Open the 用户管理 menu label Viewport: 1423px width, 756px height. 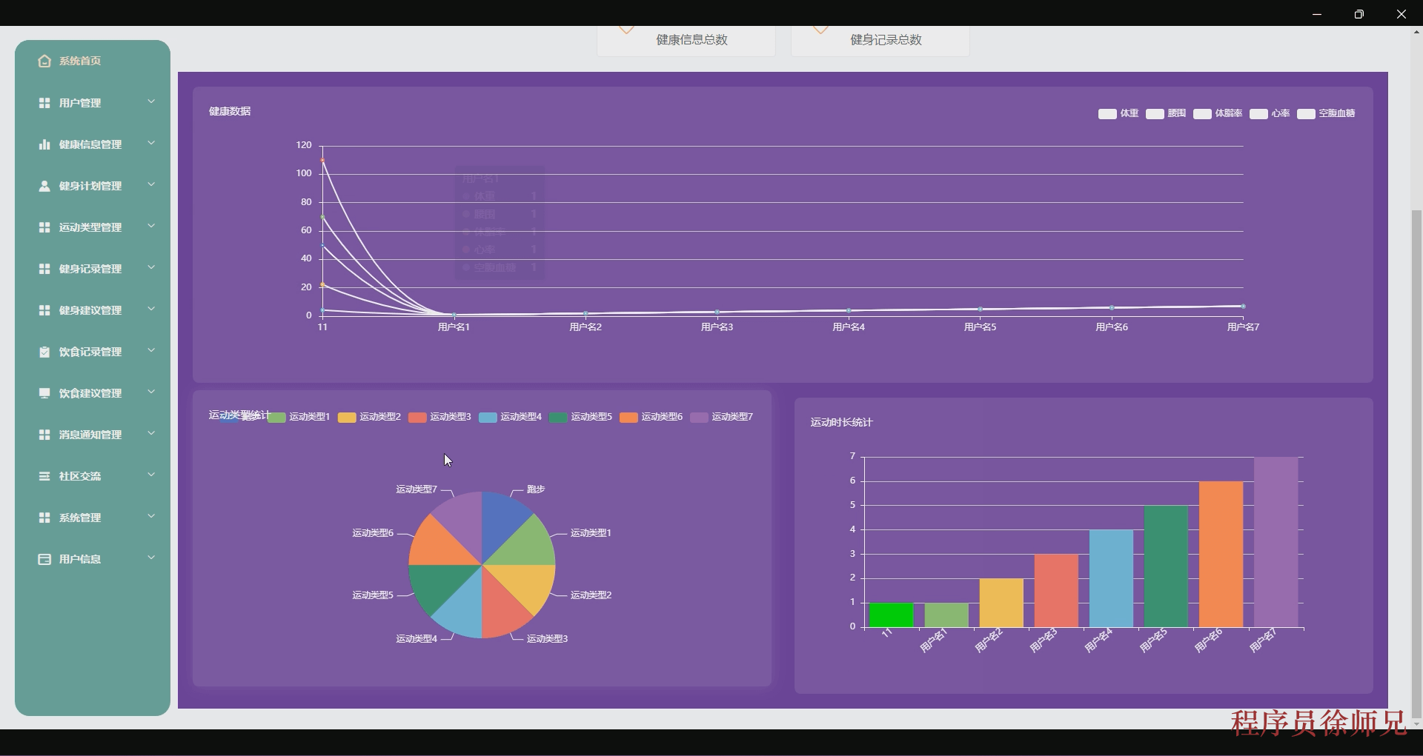tap(80, 103)
